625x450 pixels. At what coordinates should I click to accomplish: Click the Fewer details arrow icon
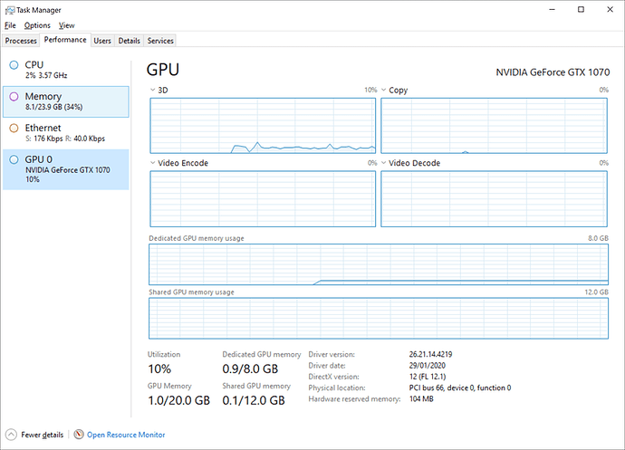point(12,435)
